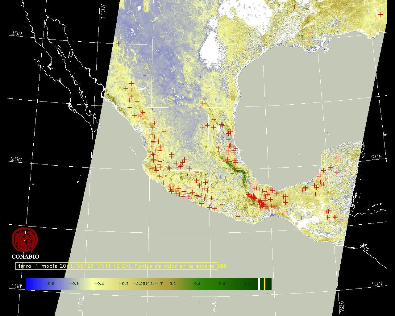The height and width of the screenshot is (316, 395).
Task: Click the 30N latitude label at left edge
Action: pyautogui.click(x=16, y=33)
